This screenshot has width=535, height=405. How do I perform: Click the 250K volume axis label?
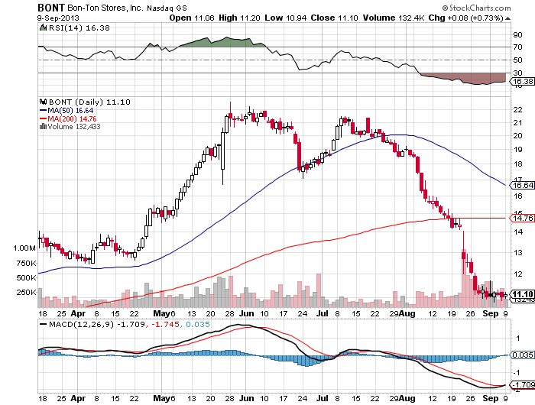pos(26,293)
